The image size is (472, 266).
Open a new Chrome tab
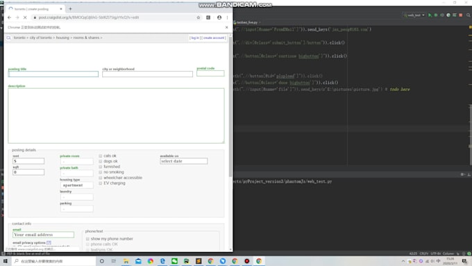(70, 9)
